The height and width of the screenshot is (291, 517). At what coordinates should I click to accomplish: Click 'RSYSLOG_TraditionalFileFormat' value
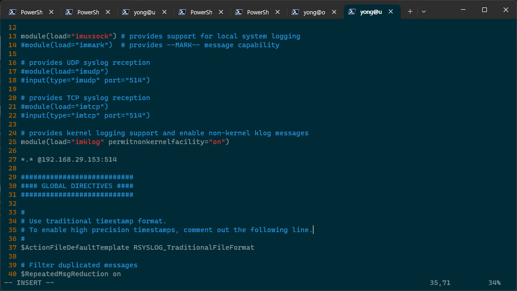[194, 247]
